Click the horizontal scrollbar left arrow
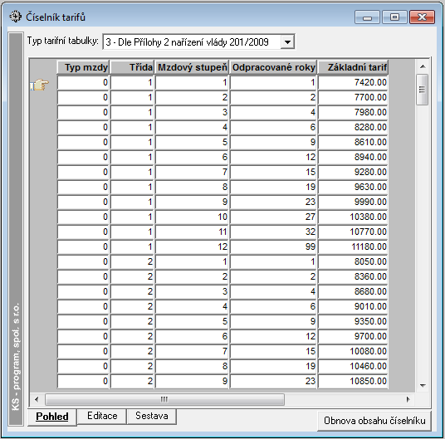Screen dimensions: 445x439 37,399
